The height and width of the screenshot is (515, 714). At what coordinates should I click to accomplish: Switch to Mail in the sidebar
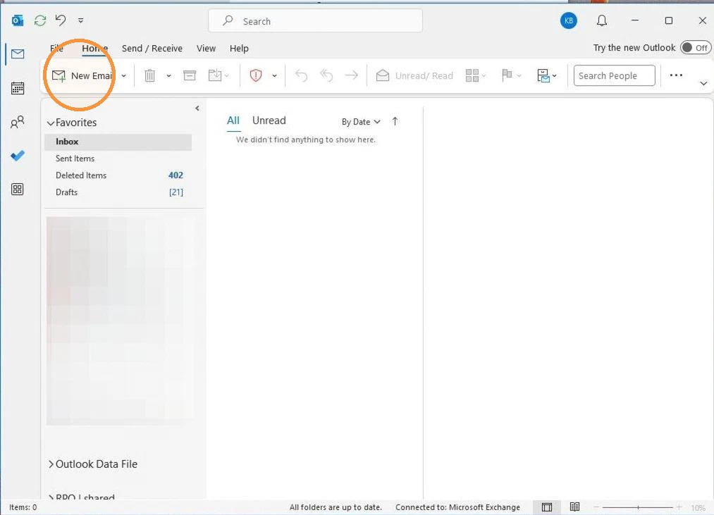[18, 54]
